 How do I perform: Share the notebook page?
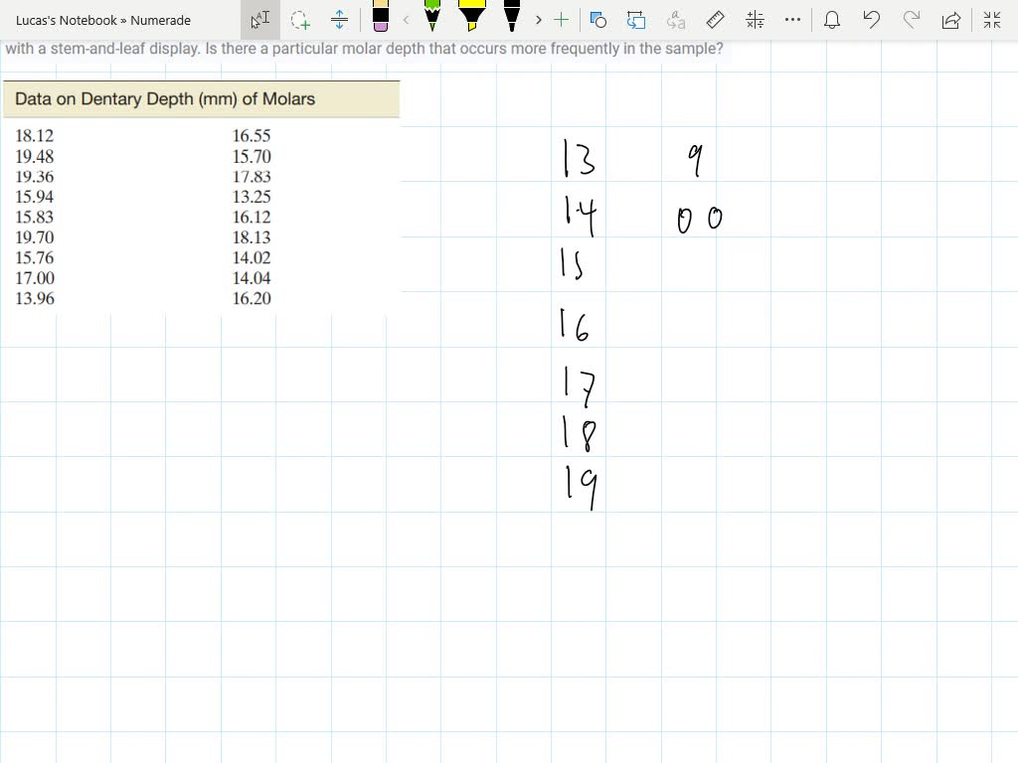tap(950, 20)
